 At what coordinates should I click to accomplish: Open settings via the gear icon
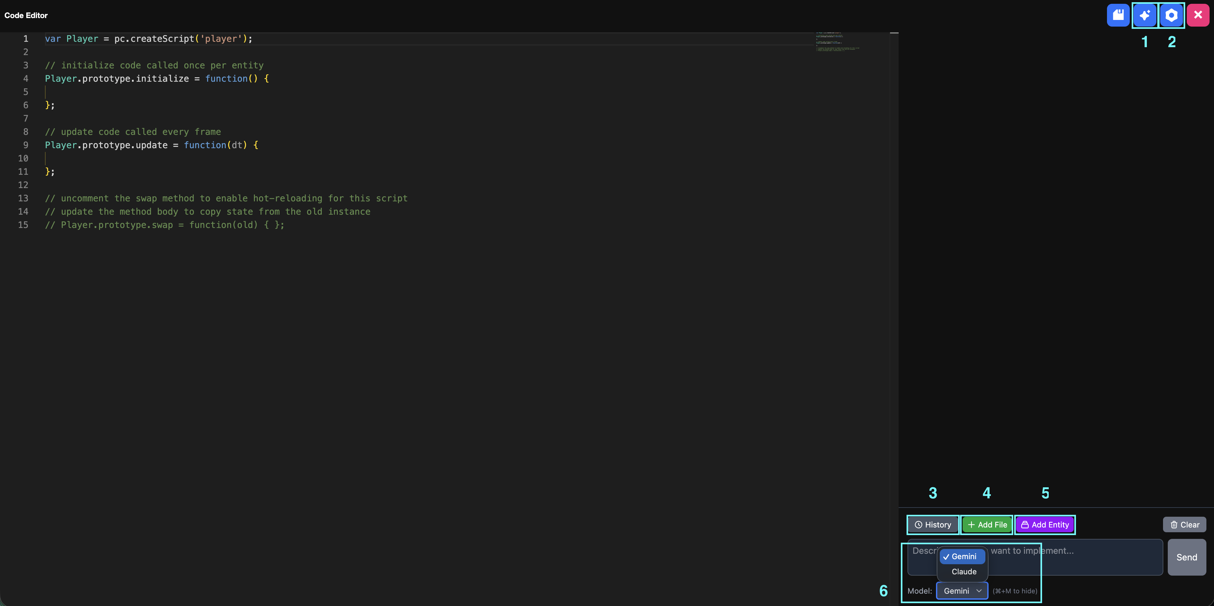coord(1172,15)
